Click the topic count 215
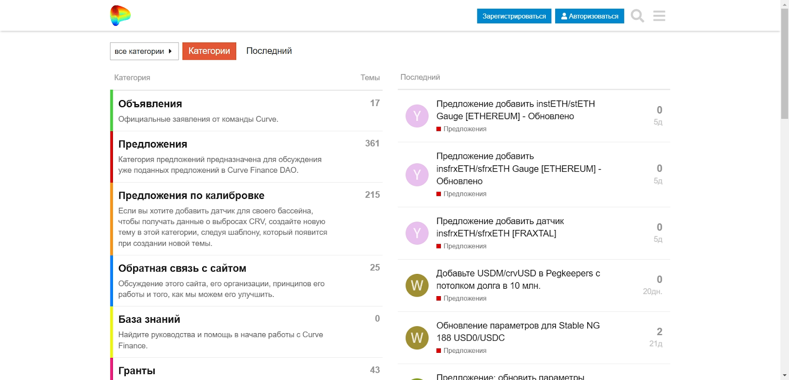This screenshot has height=380, width=789. pos(372,195)
